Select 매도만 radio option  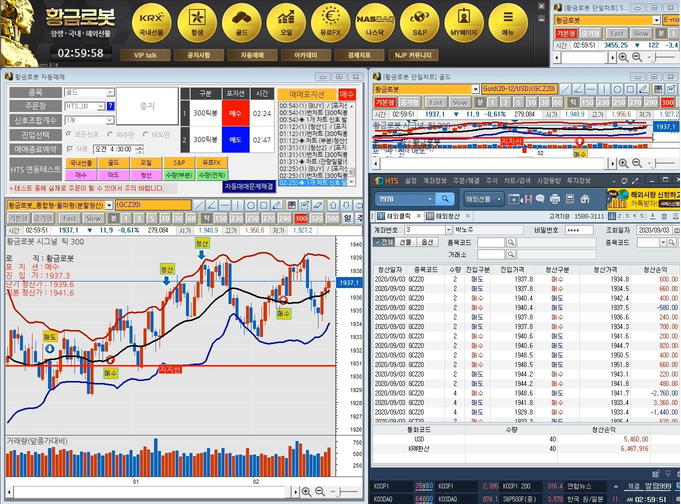[x=146, y=134]
